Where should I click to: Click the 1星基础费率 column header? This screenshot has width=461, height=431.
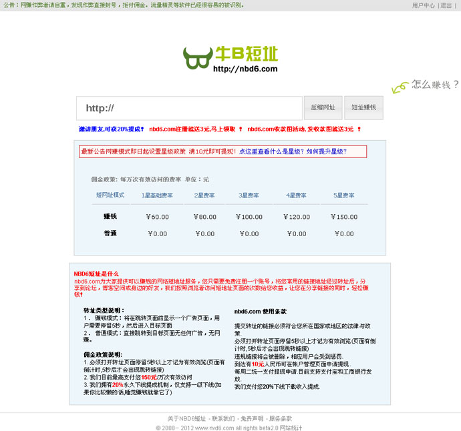coord(157,195)
